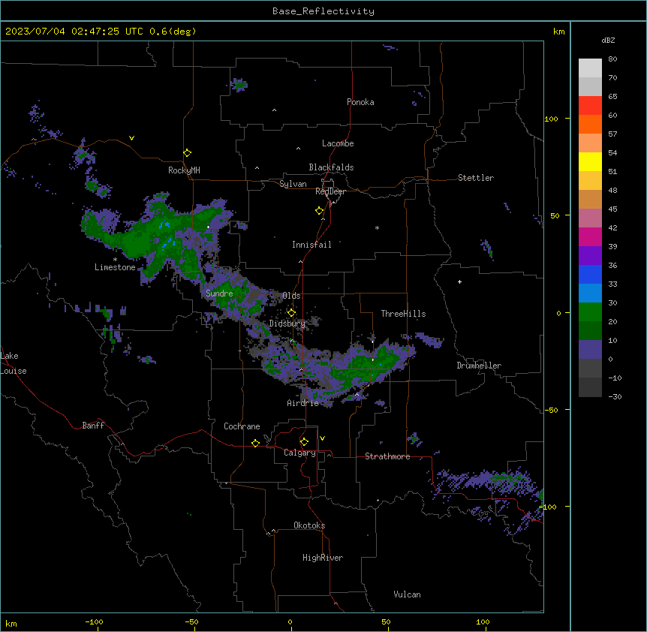Click the yellow marker at Calgary center
647x632 pixels.
coord(304,442)
